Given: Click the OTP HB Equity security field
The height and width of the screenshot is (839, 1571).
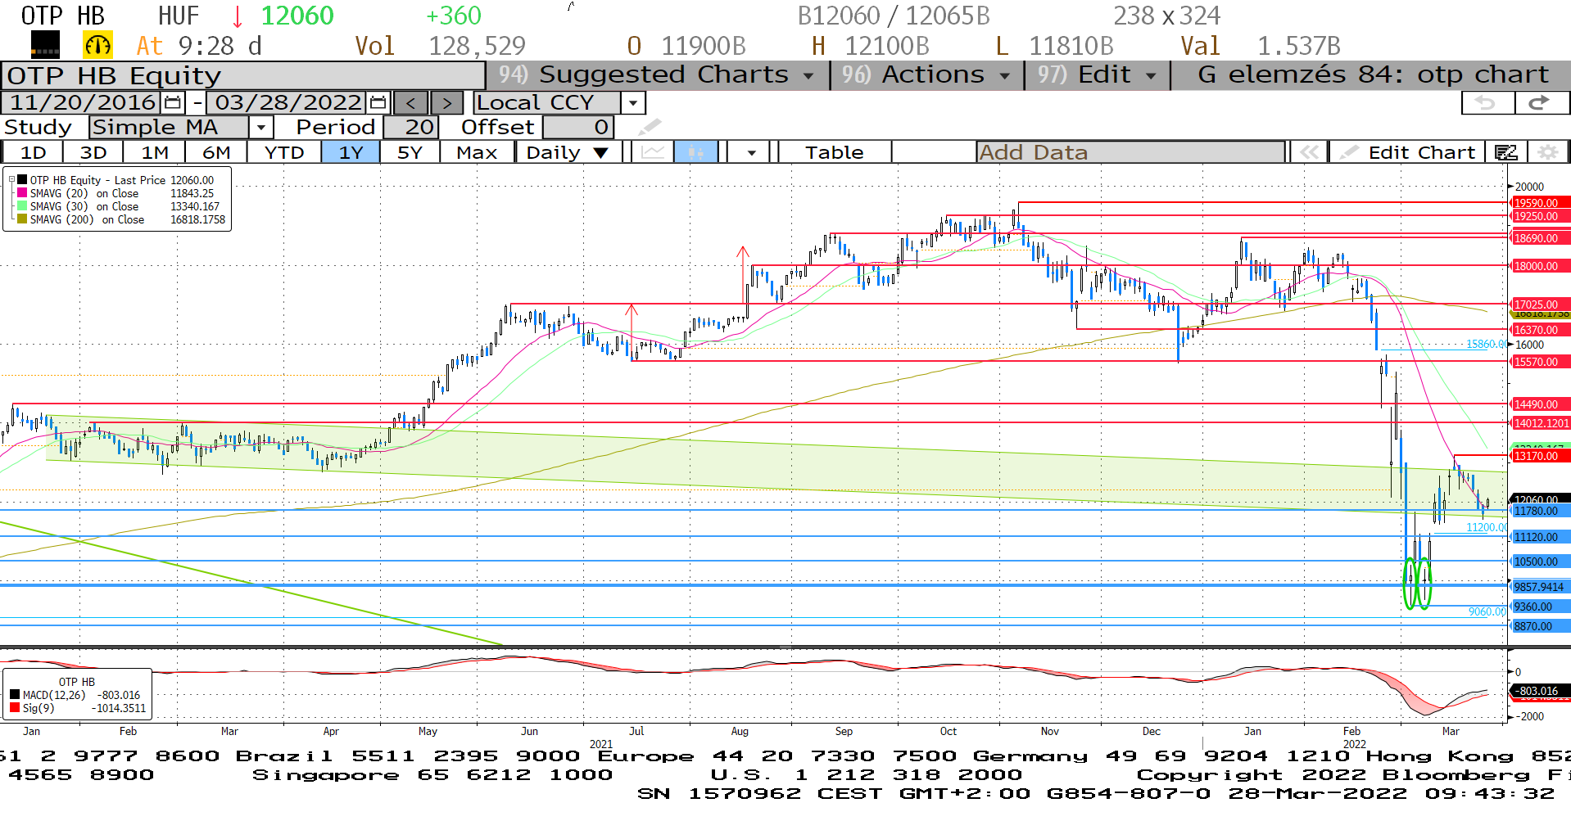Looking at the screenshot, I should [x=243, y=75].
